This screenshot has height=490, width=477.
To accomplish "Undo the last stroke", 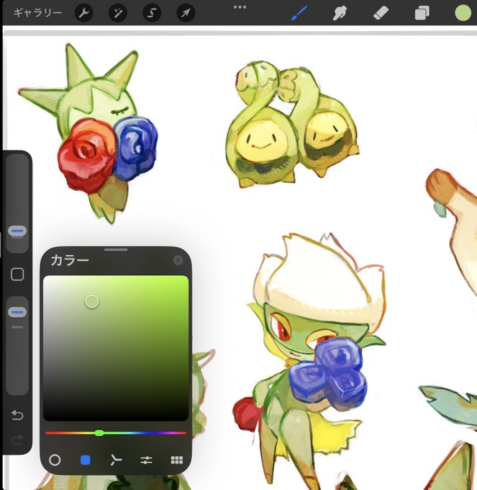I will pyautogui.click(x=17, y=415).
